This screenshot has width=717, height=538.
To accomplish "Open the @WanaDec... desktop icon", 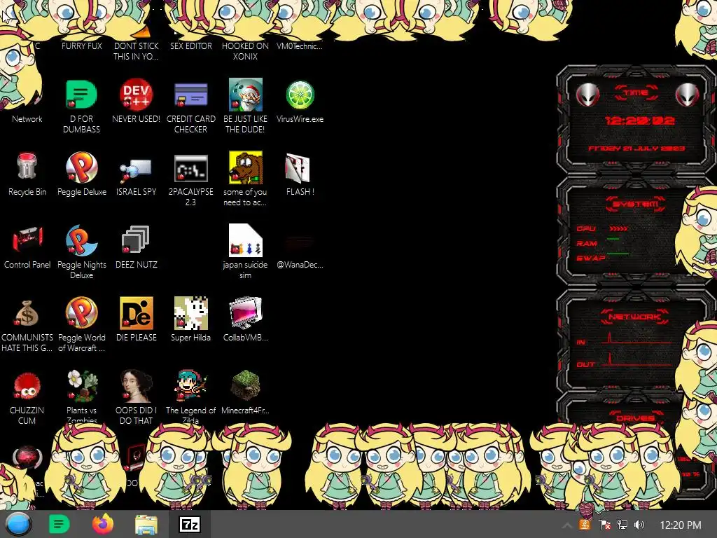I will tap(300, 250).
